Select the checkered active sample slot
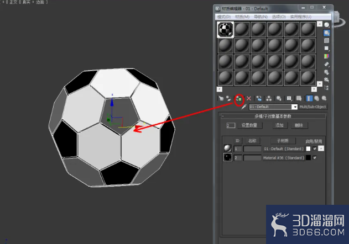349x244 pixels. [x=225, y=29]
